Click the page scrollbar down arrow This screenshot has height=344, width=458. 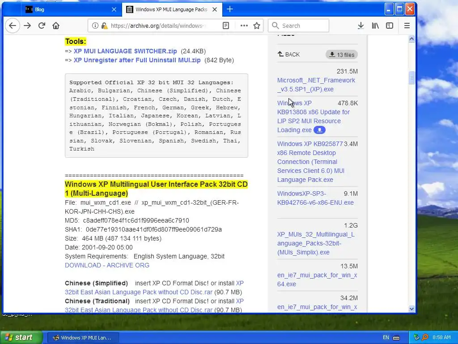(x=411, y=309)
